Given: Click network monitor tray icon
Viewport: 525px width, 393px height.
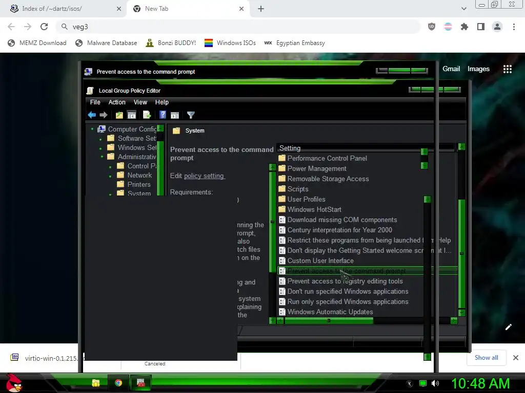Looking at the screenshot, I should pos(423,383).
